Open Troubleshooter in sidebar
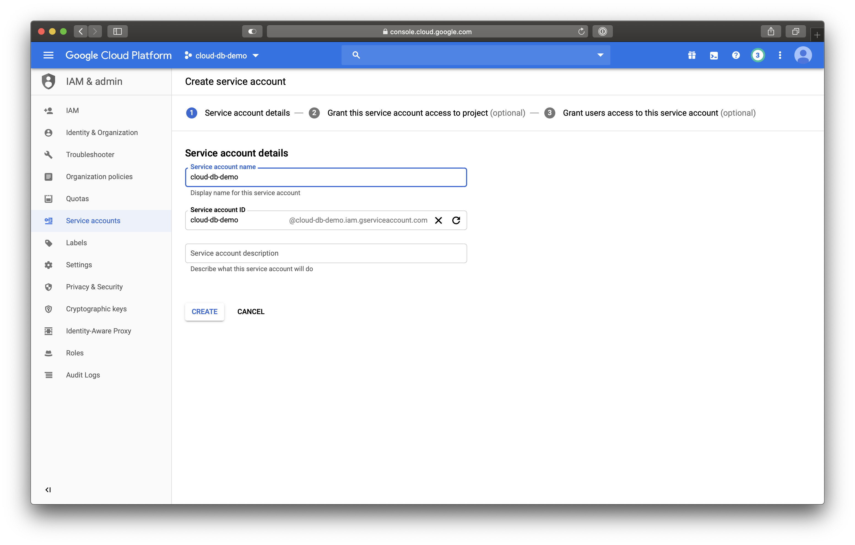The image size is (855, 545). [x=101, y=155]
